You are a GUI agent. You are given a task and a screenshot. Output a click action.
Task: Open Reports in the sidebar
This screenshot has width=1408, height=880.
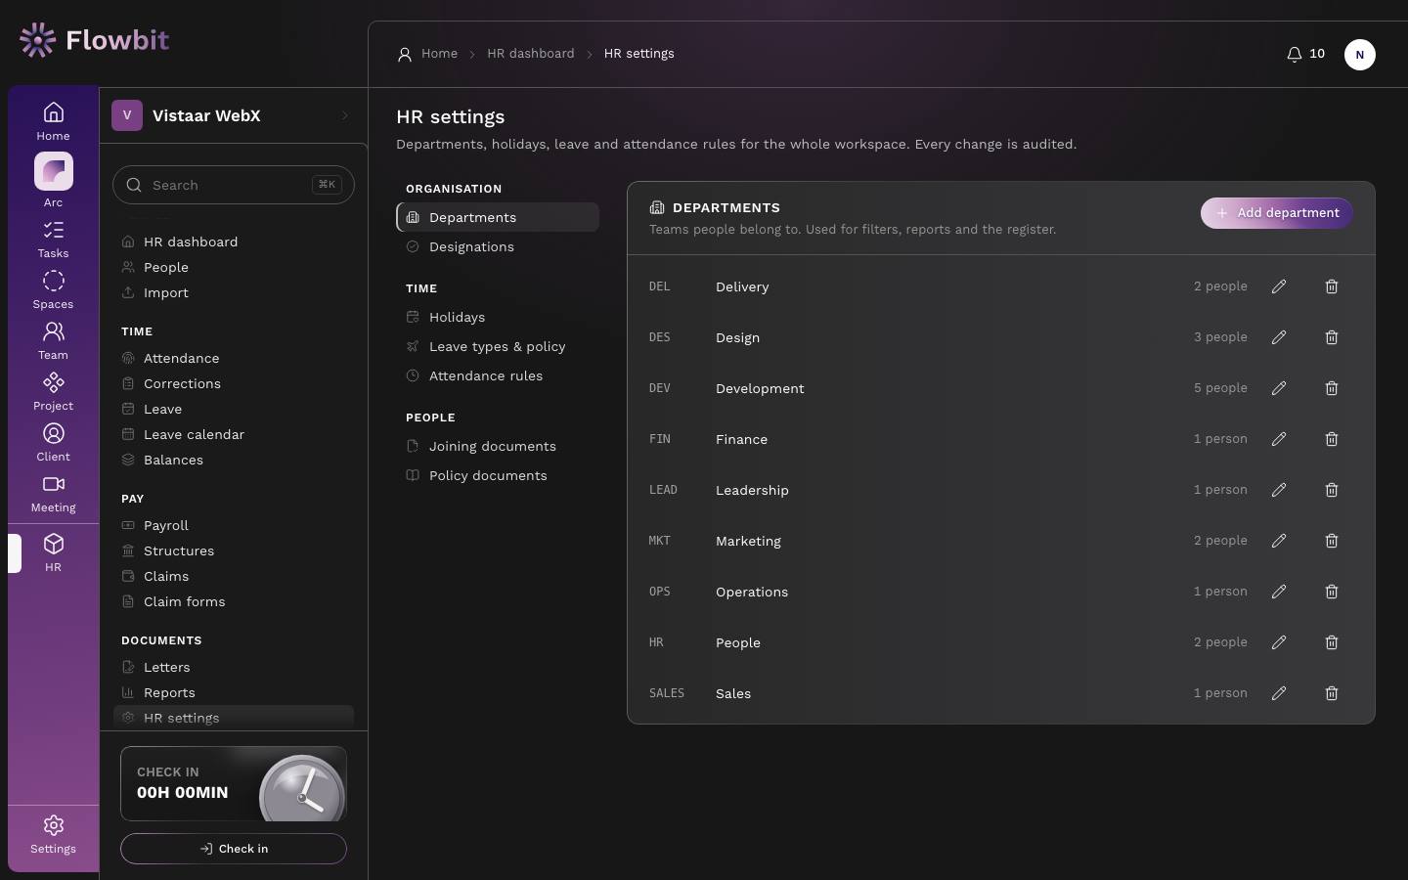(234, 692)
